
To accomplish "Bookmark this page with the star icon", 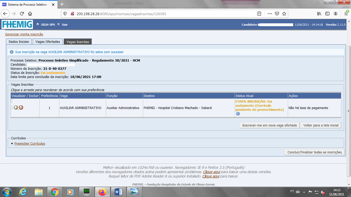I will (284, 14).
